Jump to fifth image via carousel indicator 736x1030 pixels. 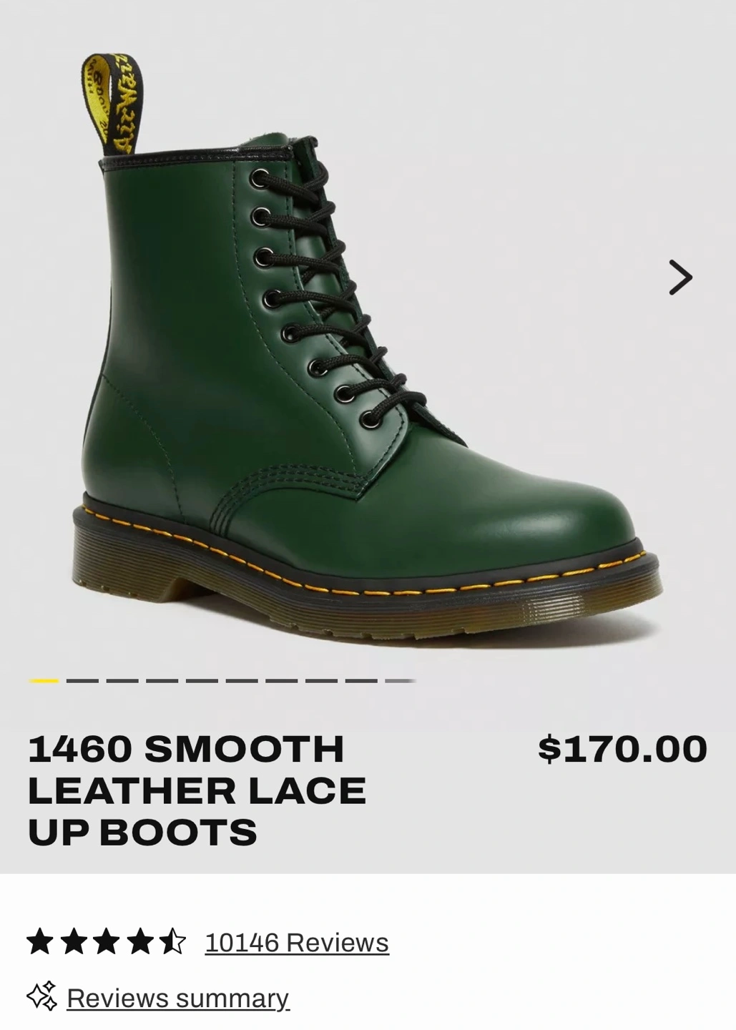202,681
